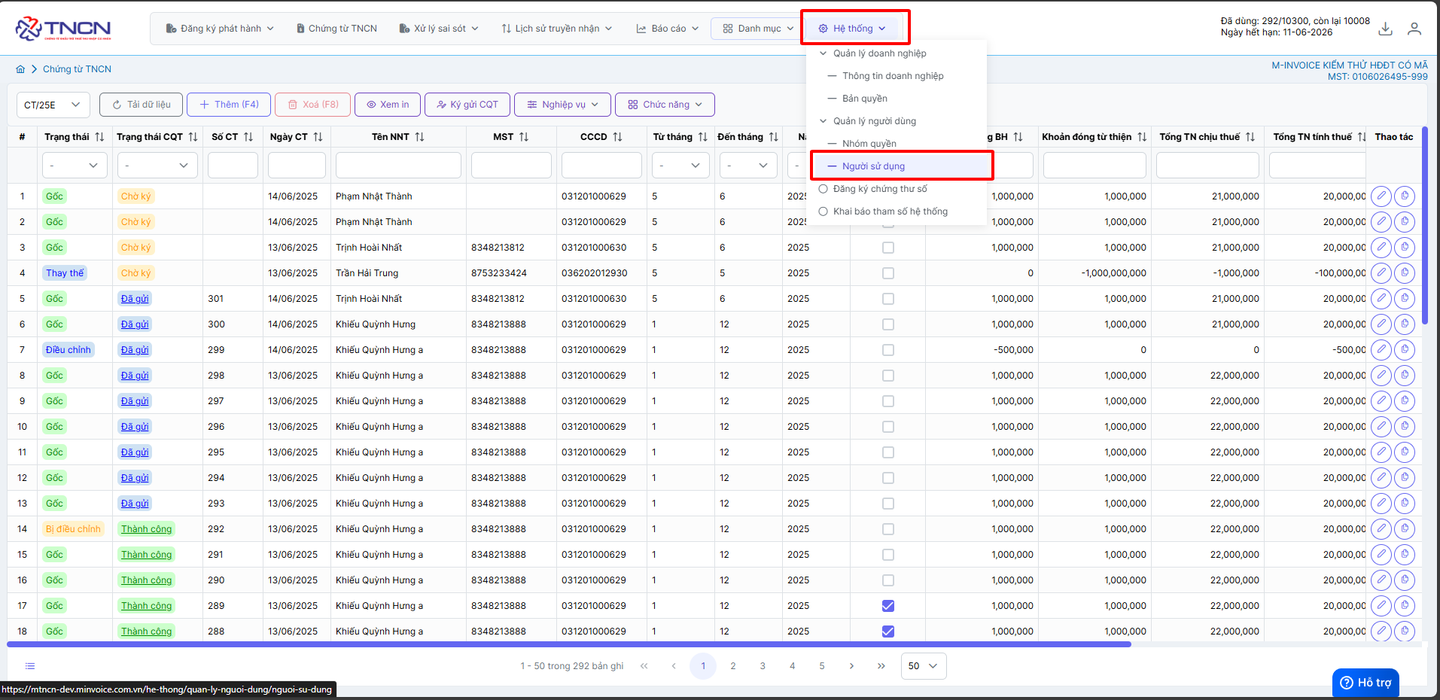Open Trạng thái filter dropdown

[75, 166]
